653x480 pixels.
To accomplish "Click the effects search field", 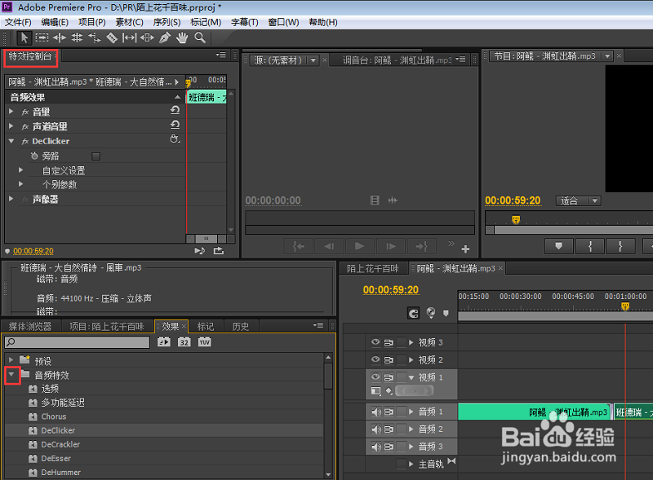I will click(77, 342).
